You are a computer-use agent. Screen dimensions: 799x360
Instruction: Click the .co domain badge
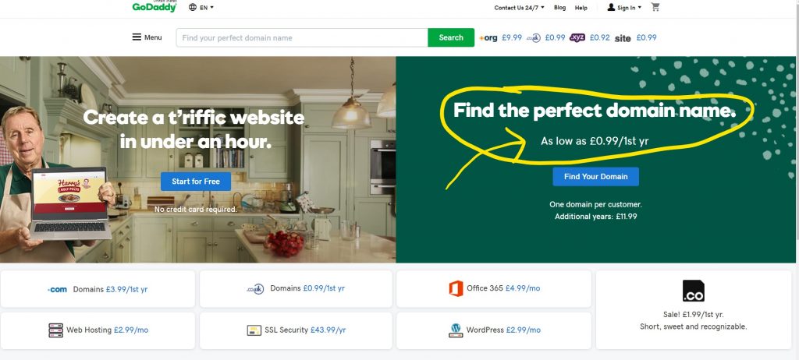tap(693, 291)
